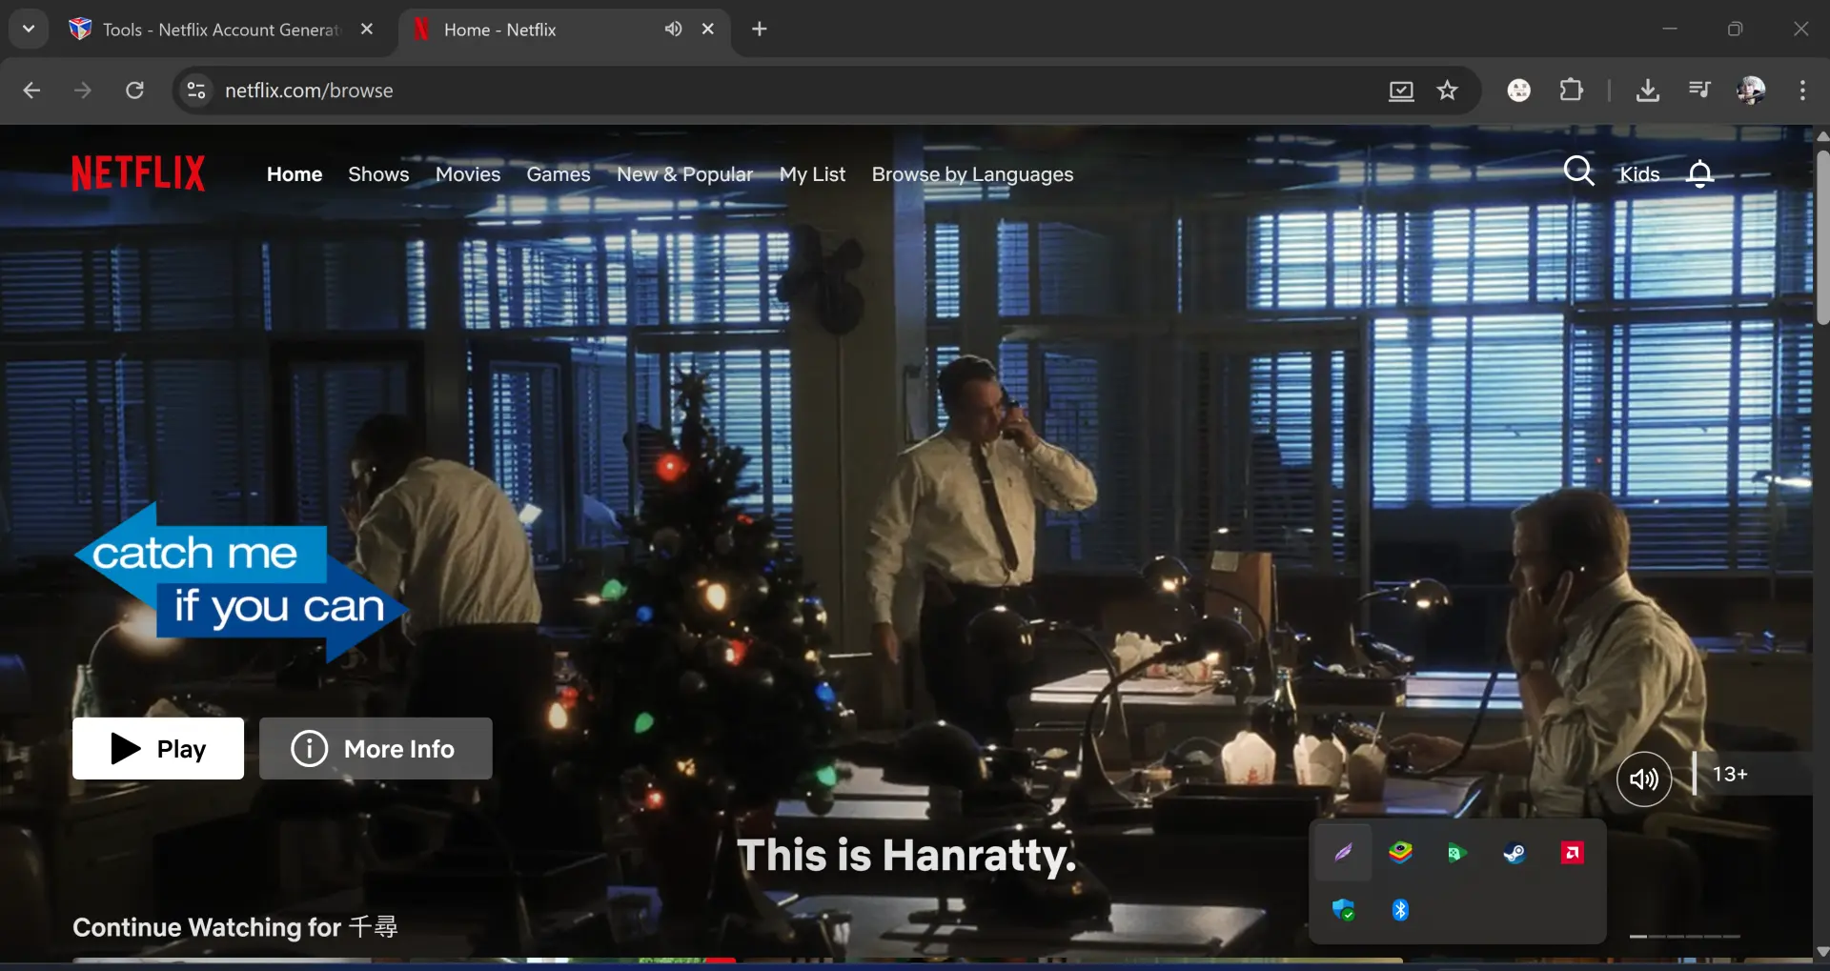The width and height of the screenshot is (1830, 971).
Task: Click the scrollbar up arrow
Action: tap(1822, 136)
